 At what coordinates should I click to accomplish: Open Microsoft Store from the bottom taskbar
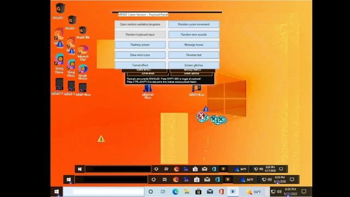click(x=198, y=192)
